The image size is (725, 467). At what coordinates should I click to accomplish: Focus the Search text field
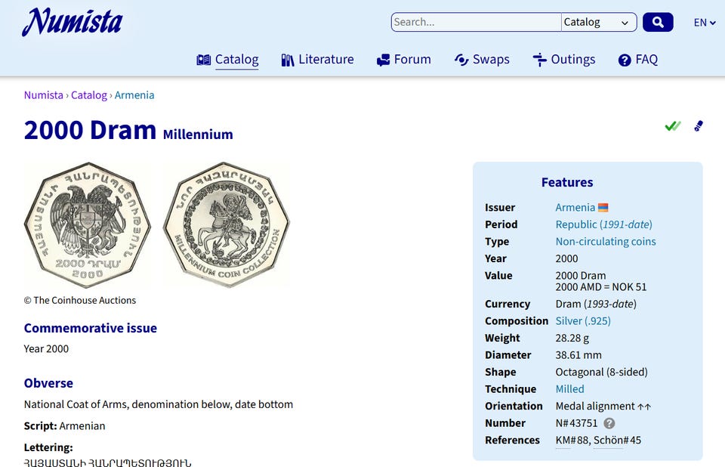coord(477,22)
